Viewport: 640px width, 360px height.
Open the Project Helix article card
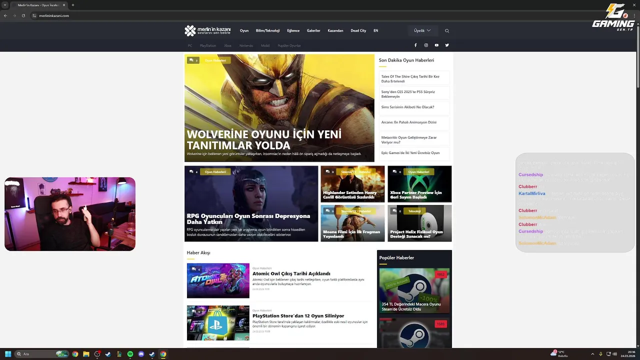(419, 223)
